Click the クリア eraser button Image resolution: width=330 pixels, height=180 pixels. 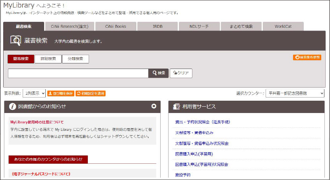click(181, 73)
